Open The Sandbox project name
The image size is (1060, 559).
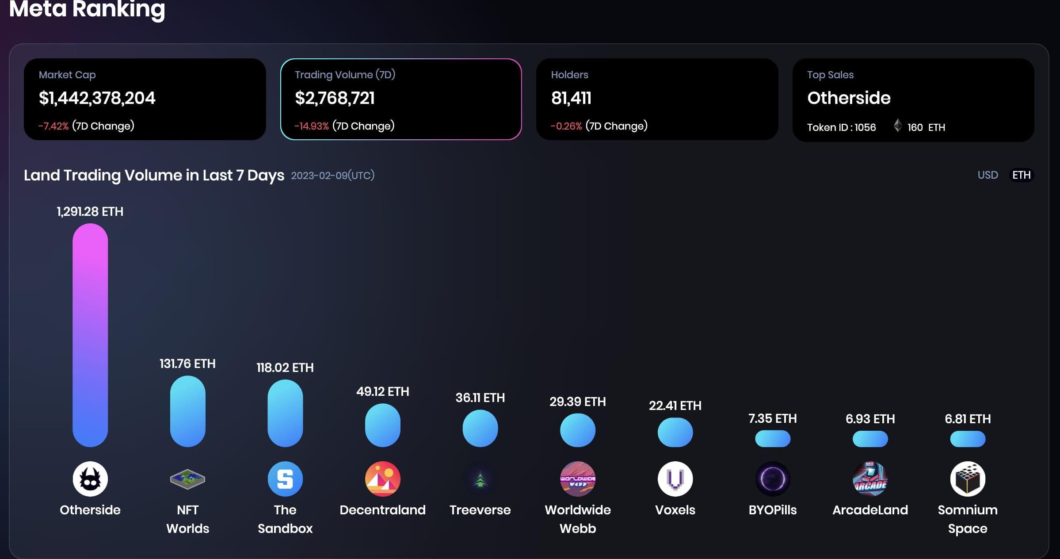coord(285,519)
